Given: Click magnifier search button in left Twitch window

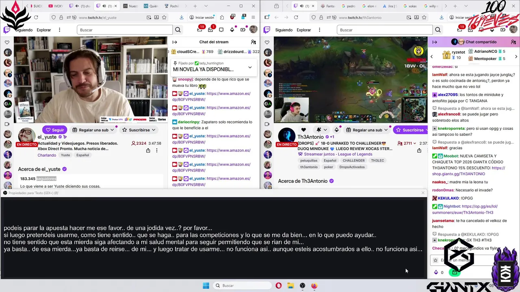Looking at the screenshot, I should click(x=178, y=30).
